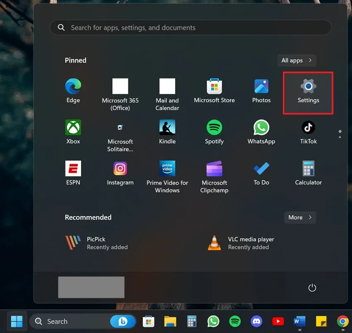This screenshot has height=333, width=352.
Task: Open Microsoft Store from the taskbar
Action: (148, 321)
